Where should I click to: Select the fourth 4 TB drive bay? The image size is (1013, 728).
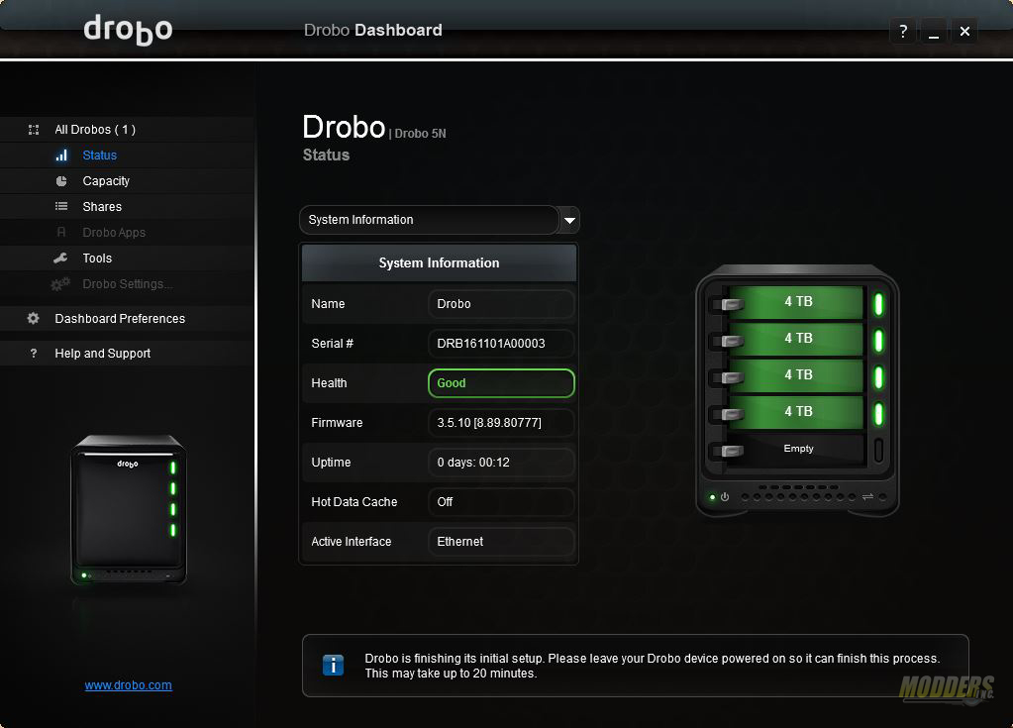pos(796,412)
